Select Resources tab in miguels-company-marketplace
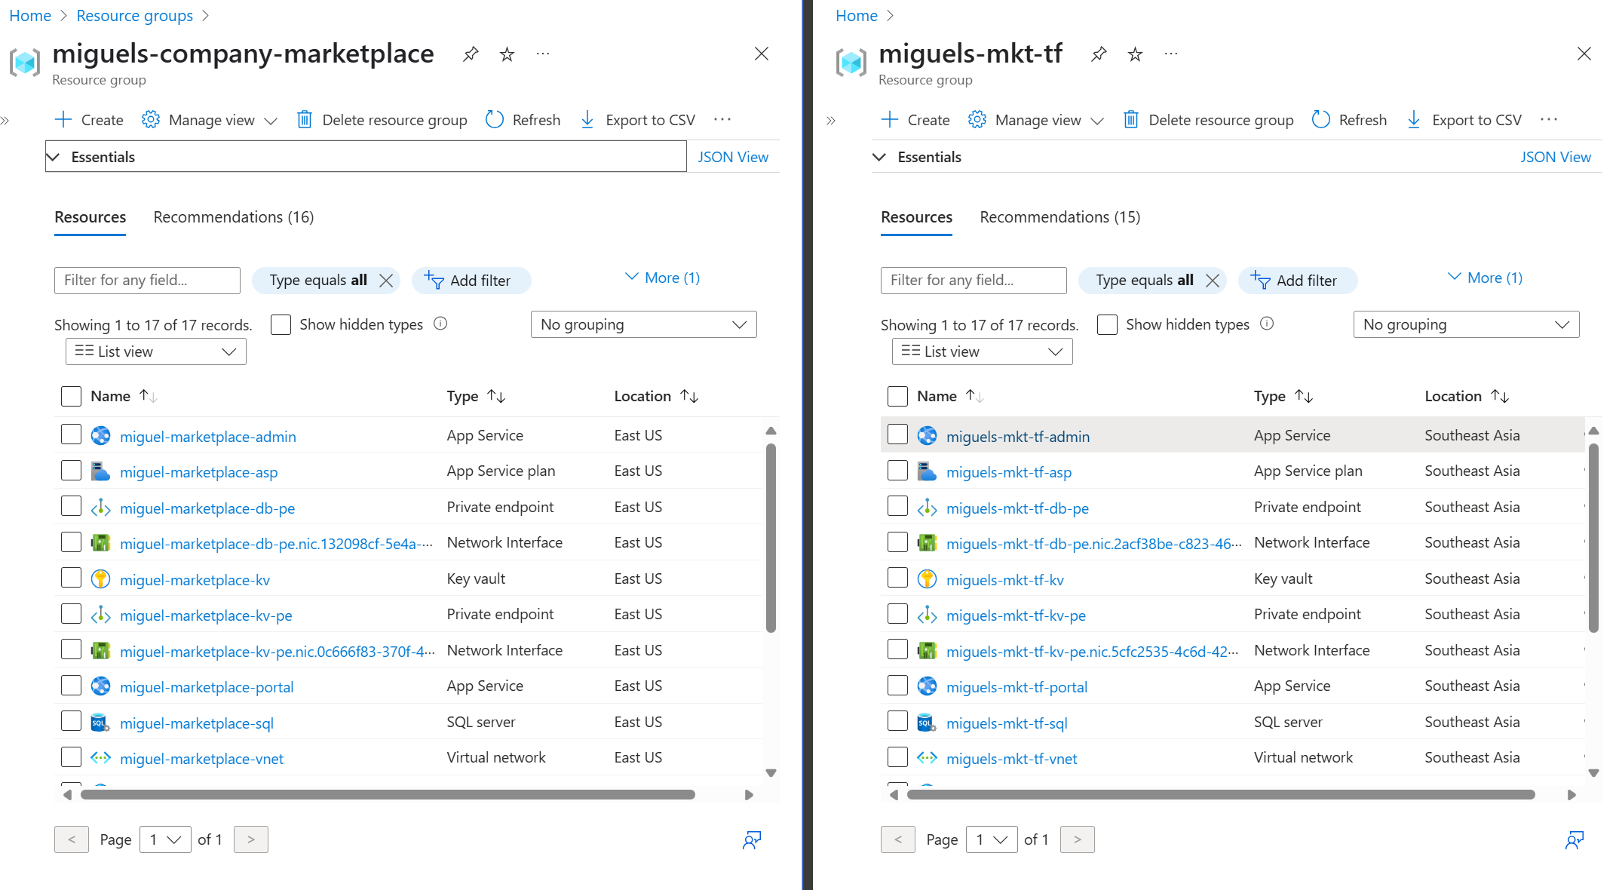The width and height of the screenshot is (1616, 890). (90, 217)
